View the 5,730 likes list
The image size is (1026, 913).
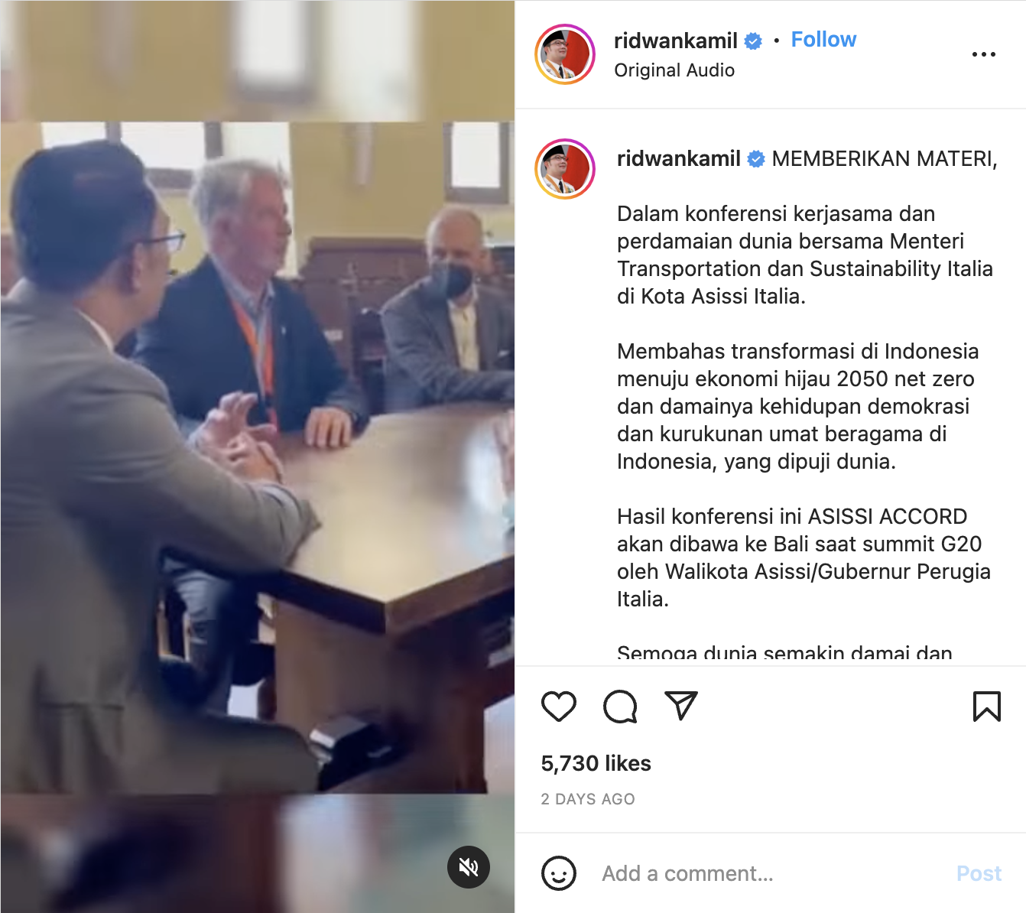click(x=596, y=763)
